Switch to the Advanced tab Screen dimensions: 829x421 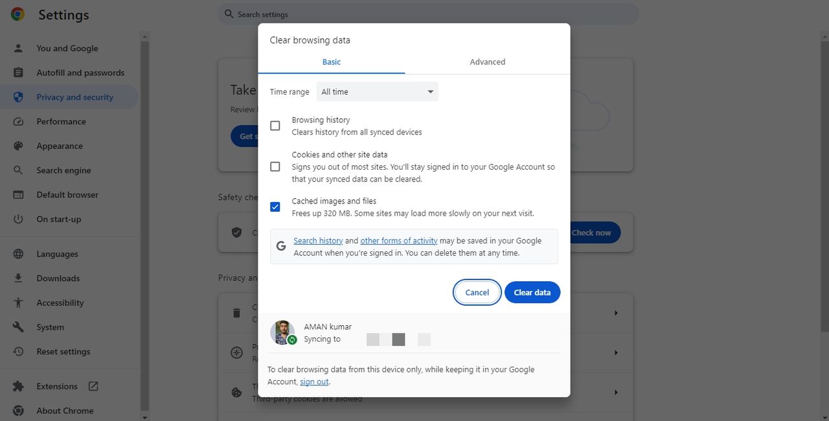488,62
